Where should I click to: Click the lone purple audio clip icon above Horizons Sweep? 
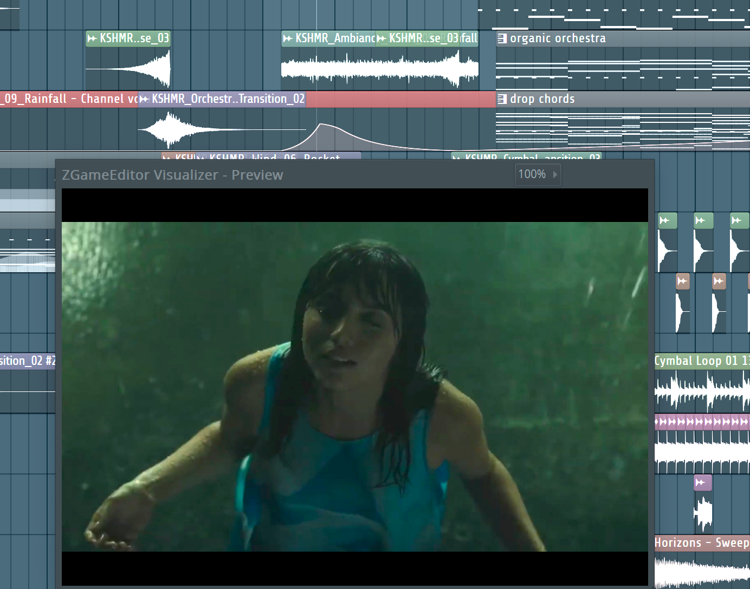[x=700, y=482]
